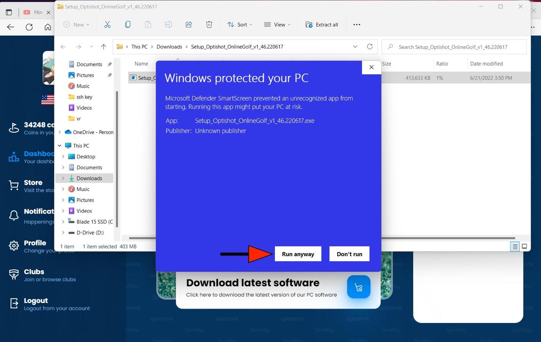Image resolution: width=541 pixels, height=342 pixels.
Task: Click Don't run in SmartScreen dialog
Action: point(349,254)
